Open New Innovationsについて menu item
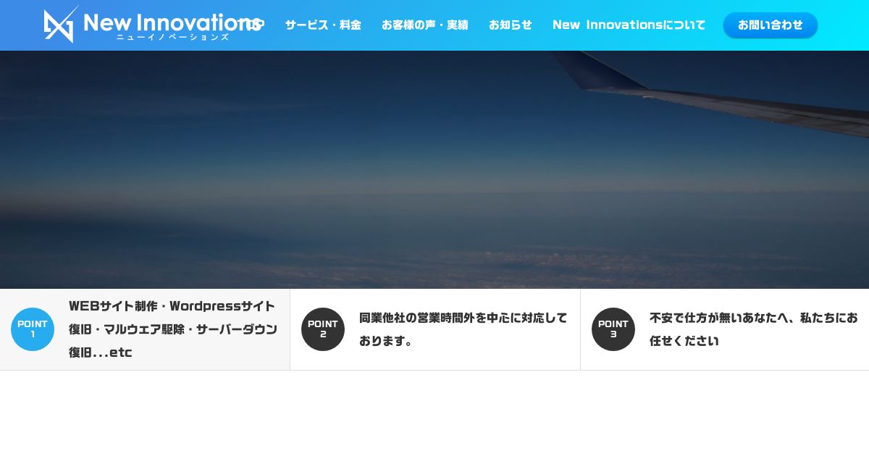The height and width of the screenshot is (456, 869). click(x=629, y=25)
